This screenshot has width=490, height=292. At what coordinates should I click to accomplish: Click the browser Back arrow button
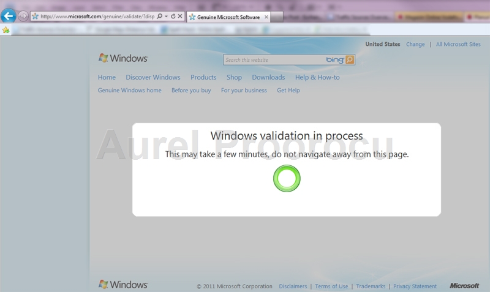point(9,16)
